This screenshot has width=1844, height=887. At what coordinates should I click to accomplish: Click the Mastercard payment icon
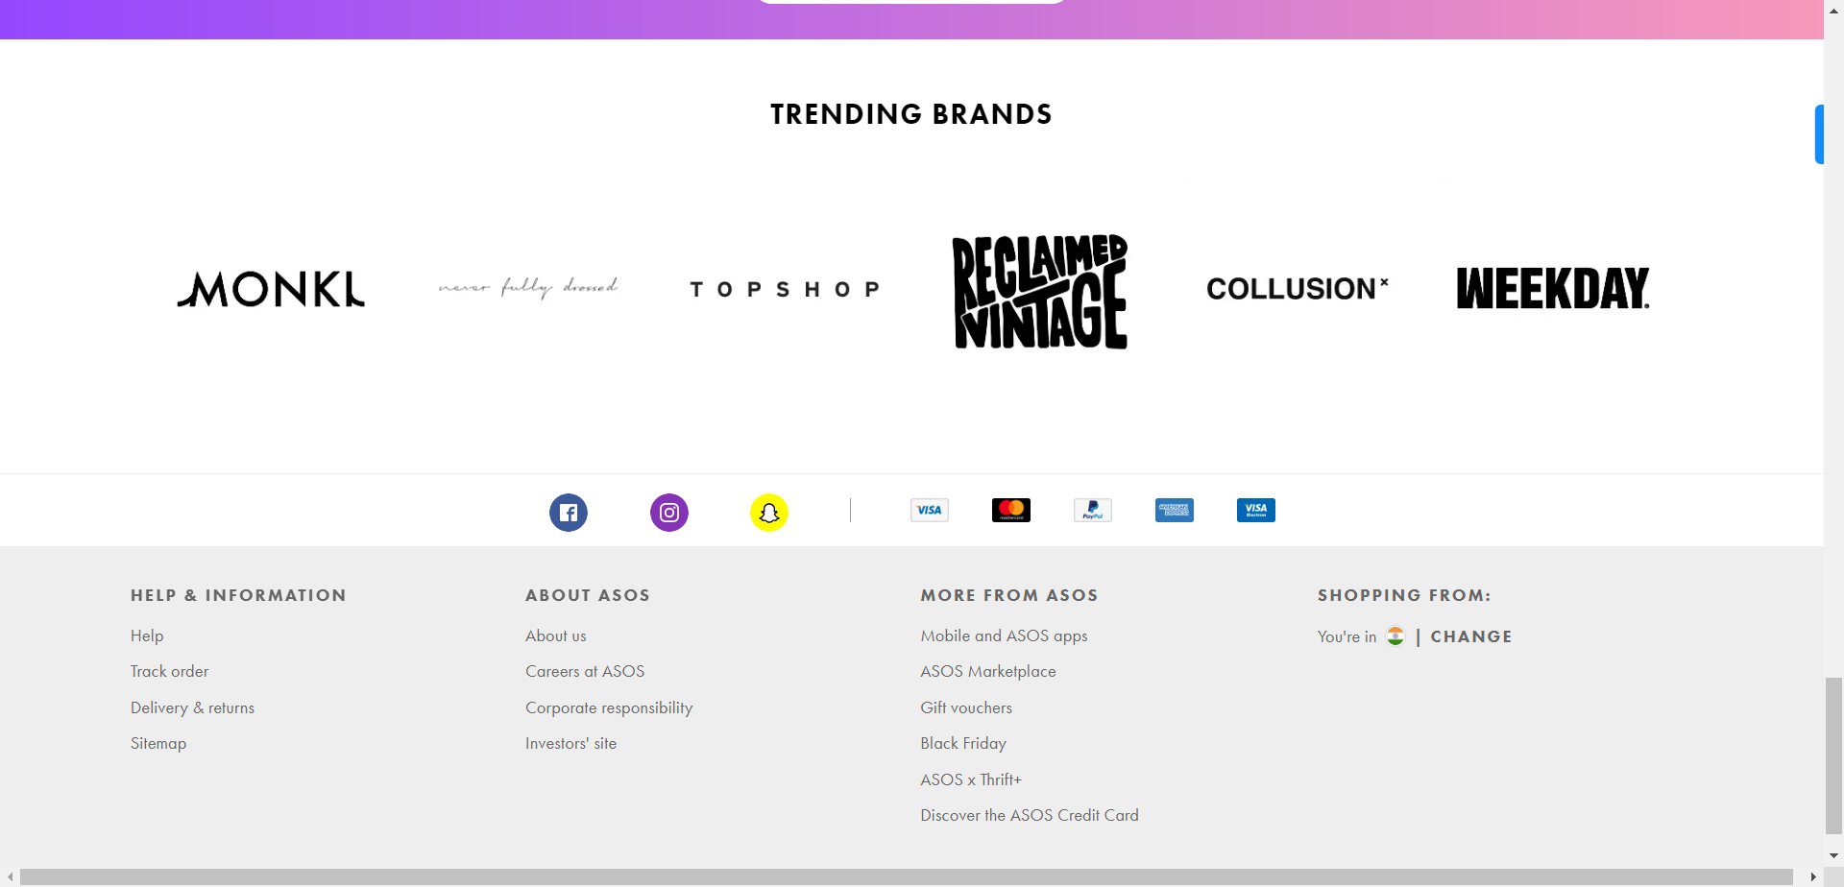coord(1010,511)
